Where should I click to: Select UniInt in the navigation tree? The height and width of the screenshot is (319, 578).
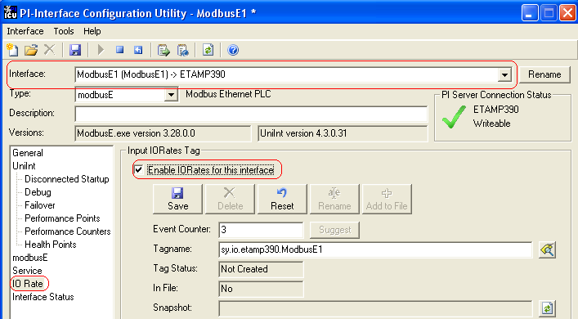24,166
